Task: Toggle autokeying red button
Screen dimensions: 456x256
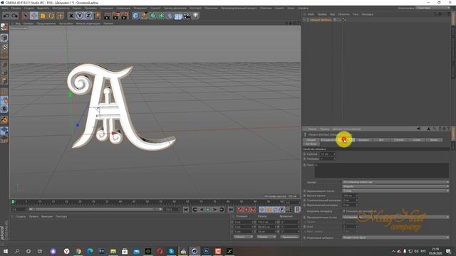Action: point(247,210)
